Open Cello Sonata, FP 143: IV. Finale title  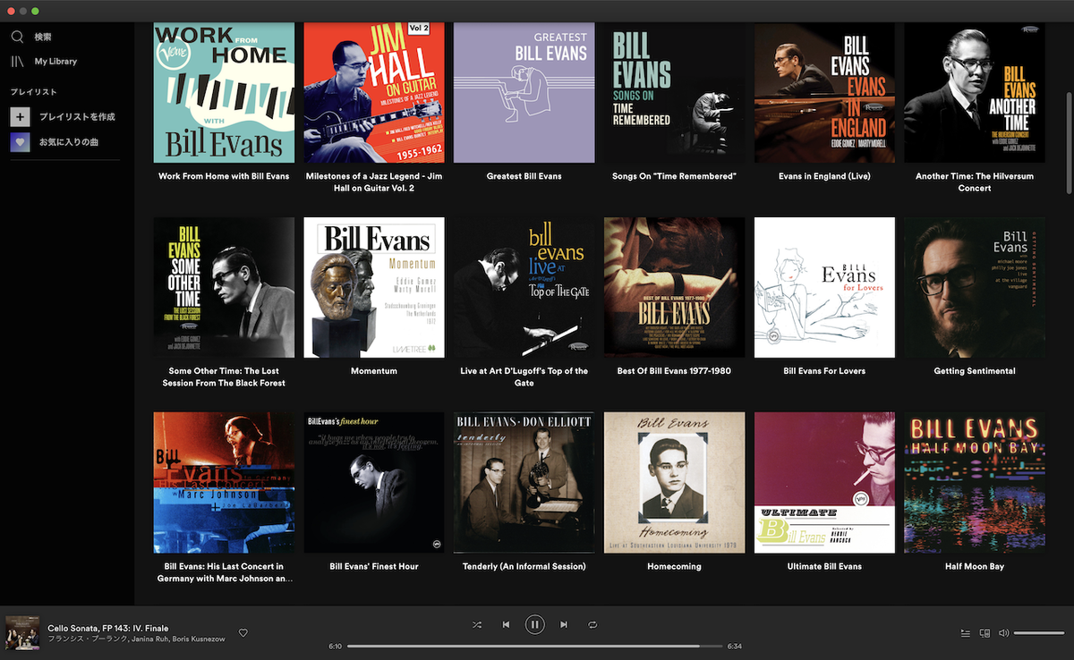tap(107, 628)
